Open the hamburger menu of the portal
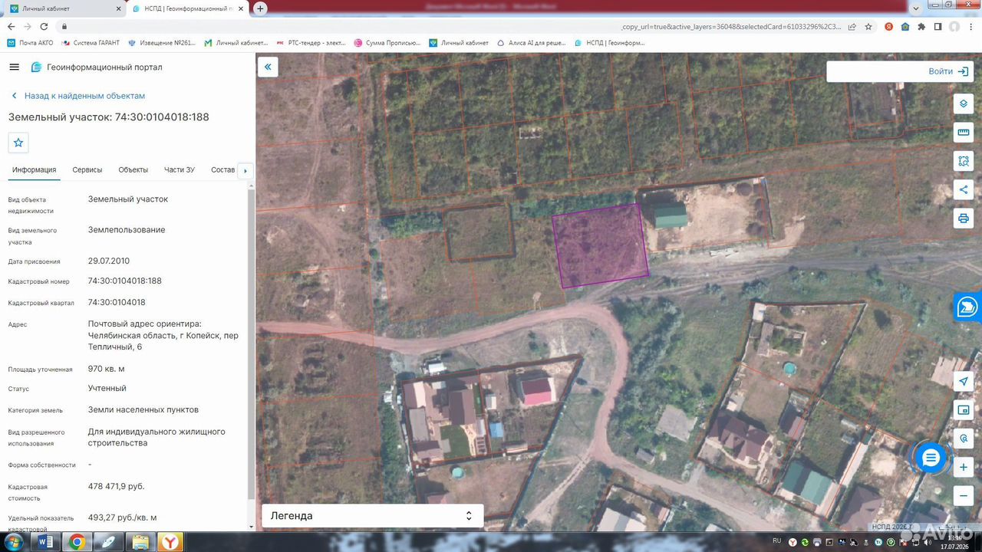Screen dimensions: 982x552 [x=14, y=67]
